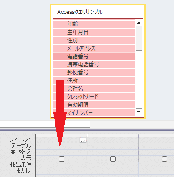
Task: Click the Accessクエリサンプル table title bar
Action: (98, 12)
